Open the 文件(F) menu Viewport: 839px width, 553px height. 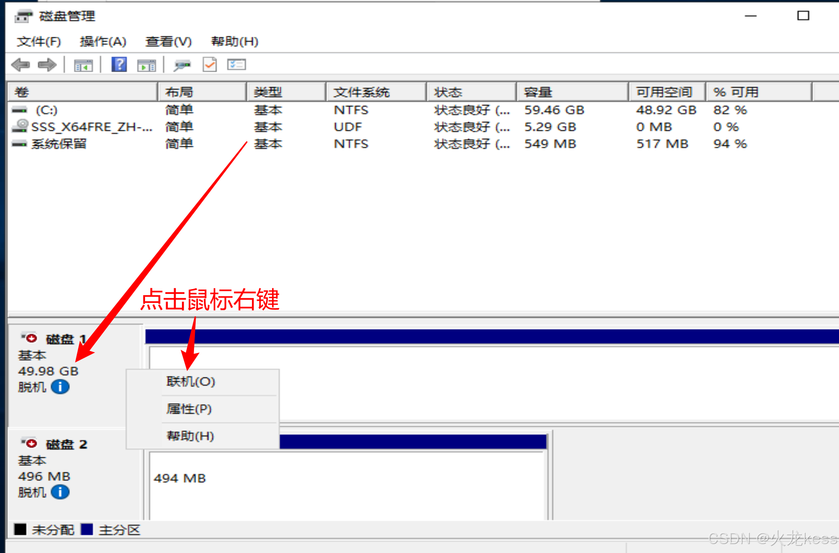[39, 42]
